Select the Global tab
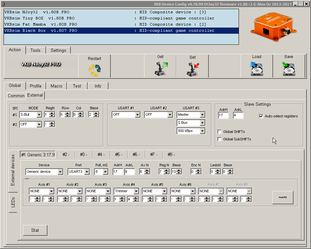 tap(15, 85)
